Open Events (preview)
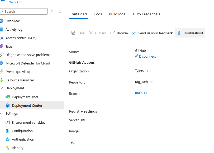The image size is (214, 153). tap(18, 72)
